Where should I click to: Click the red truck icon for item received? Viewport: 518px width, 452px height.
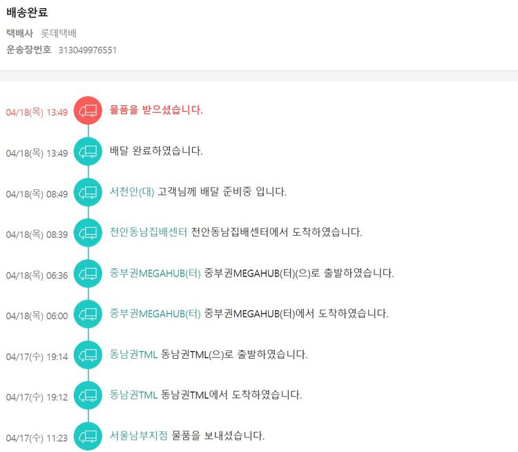pos(88,111)
